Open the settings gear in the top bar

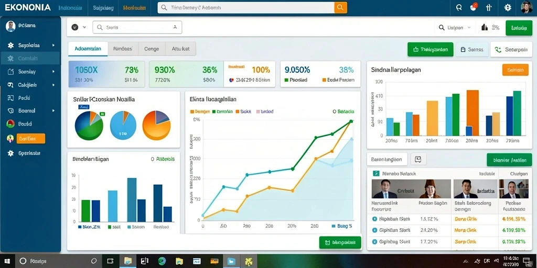[x=508, y=7]
